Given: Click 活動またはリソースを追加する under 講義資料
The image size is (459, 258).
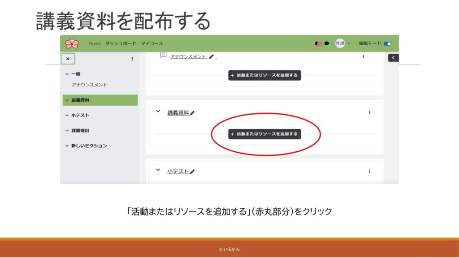Looking at the screenshot, I should click(264, 134).
